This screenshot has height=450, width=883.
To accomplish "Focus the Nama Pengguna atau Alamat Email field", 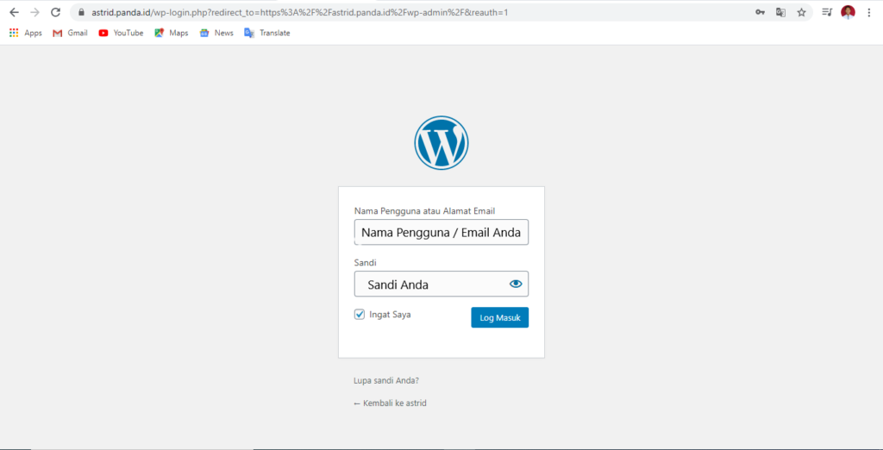I will [441, 232].
